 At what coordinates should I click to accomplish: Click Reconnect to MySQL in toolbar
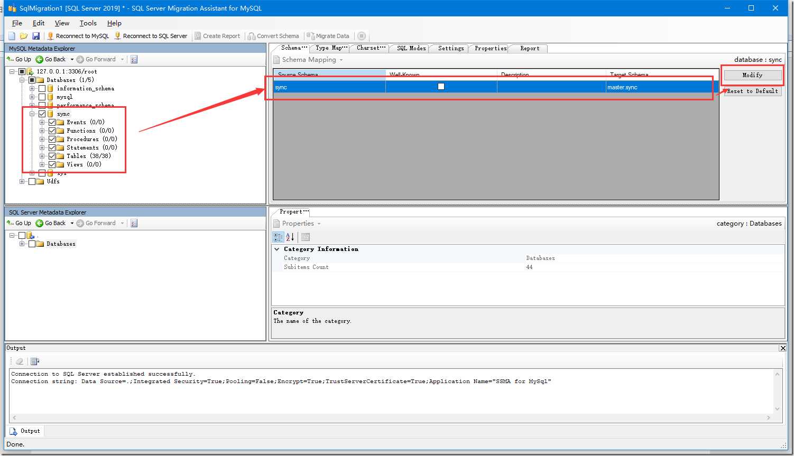[x=78, y=36]
